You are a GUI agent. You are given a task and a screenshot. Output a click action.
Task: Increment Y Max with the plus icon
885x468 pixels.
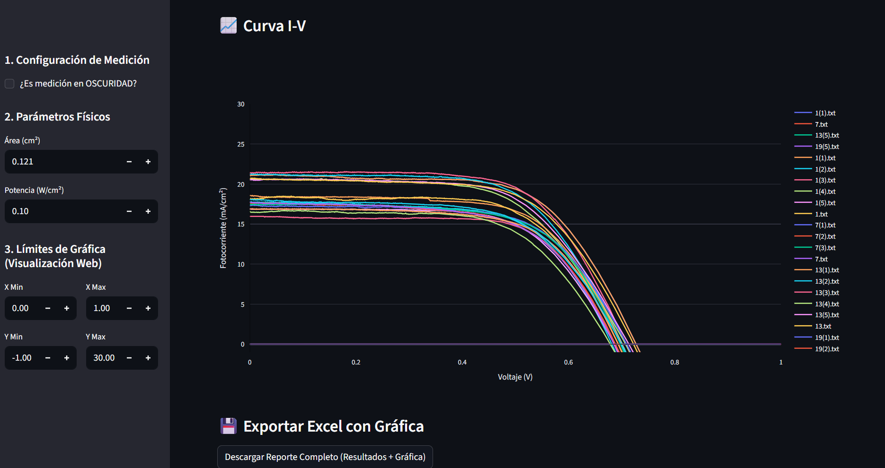(148, 358)
